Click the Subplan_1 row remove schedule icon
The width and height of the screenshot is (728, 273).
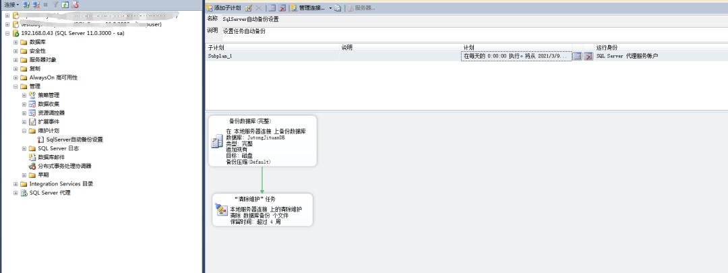(588, 56)
